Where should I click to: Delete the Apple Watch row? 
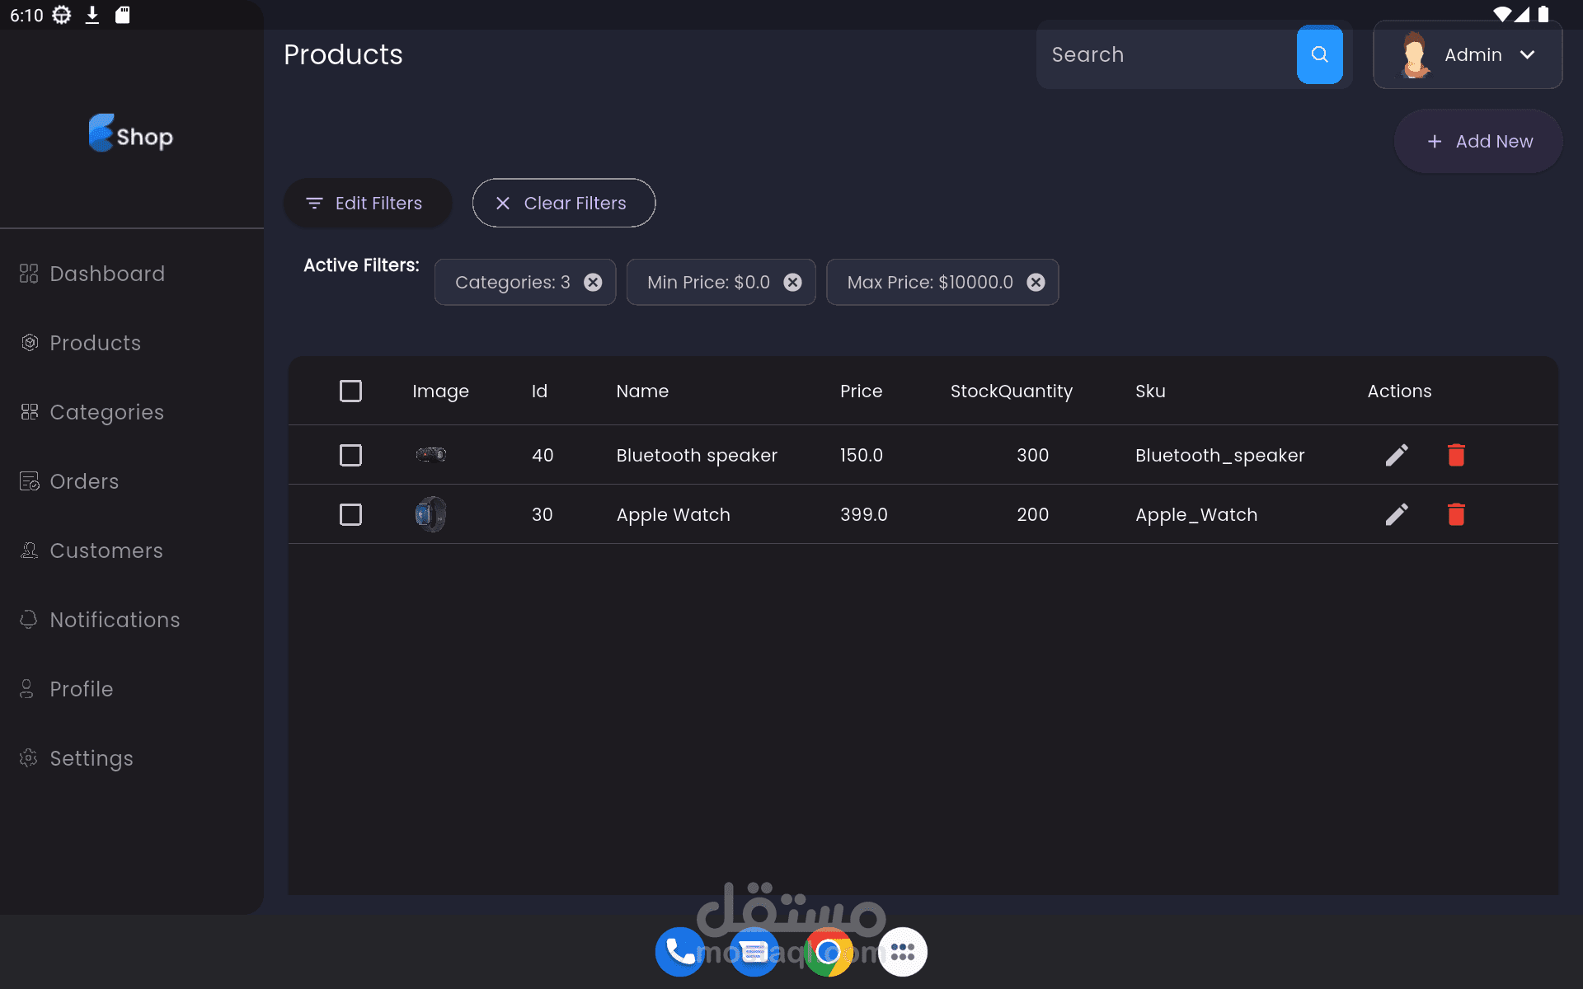(1456, 514)
